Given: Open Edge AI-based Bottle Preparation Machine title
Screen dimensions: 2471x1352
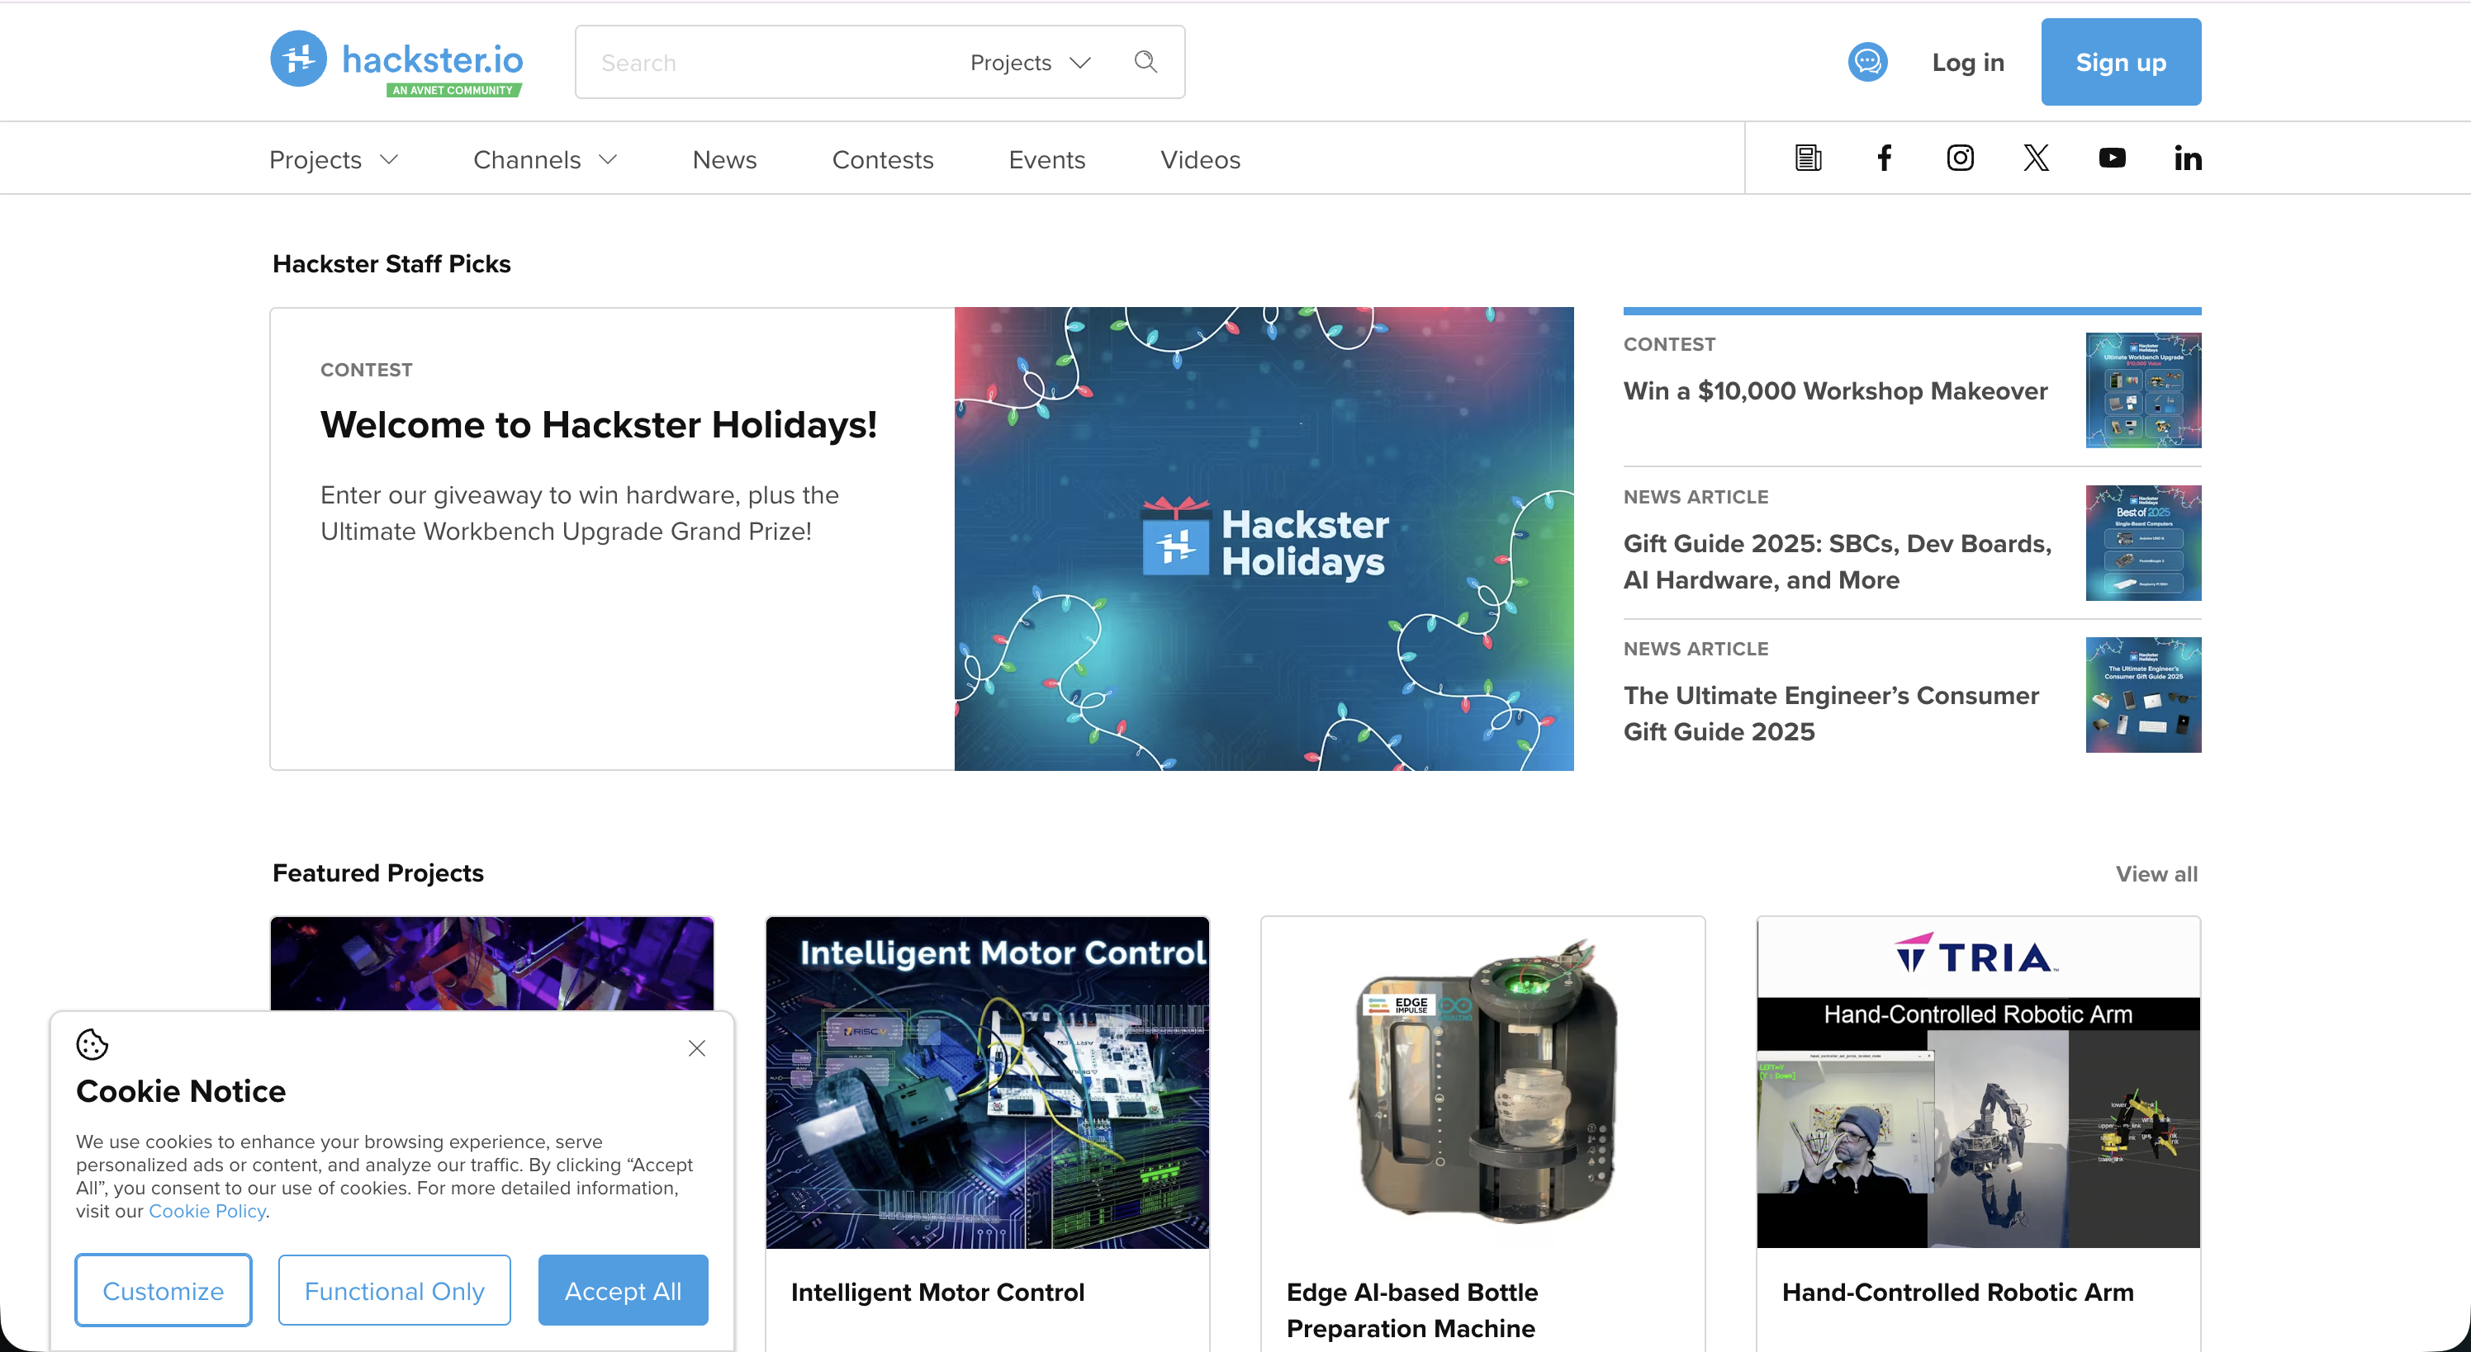Looking at the screenshot, I should point(1411,1310).
